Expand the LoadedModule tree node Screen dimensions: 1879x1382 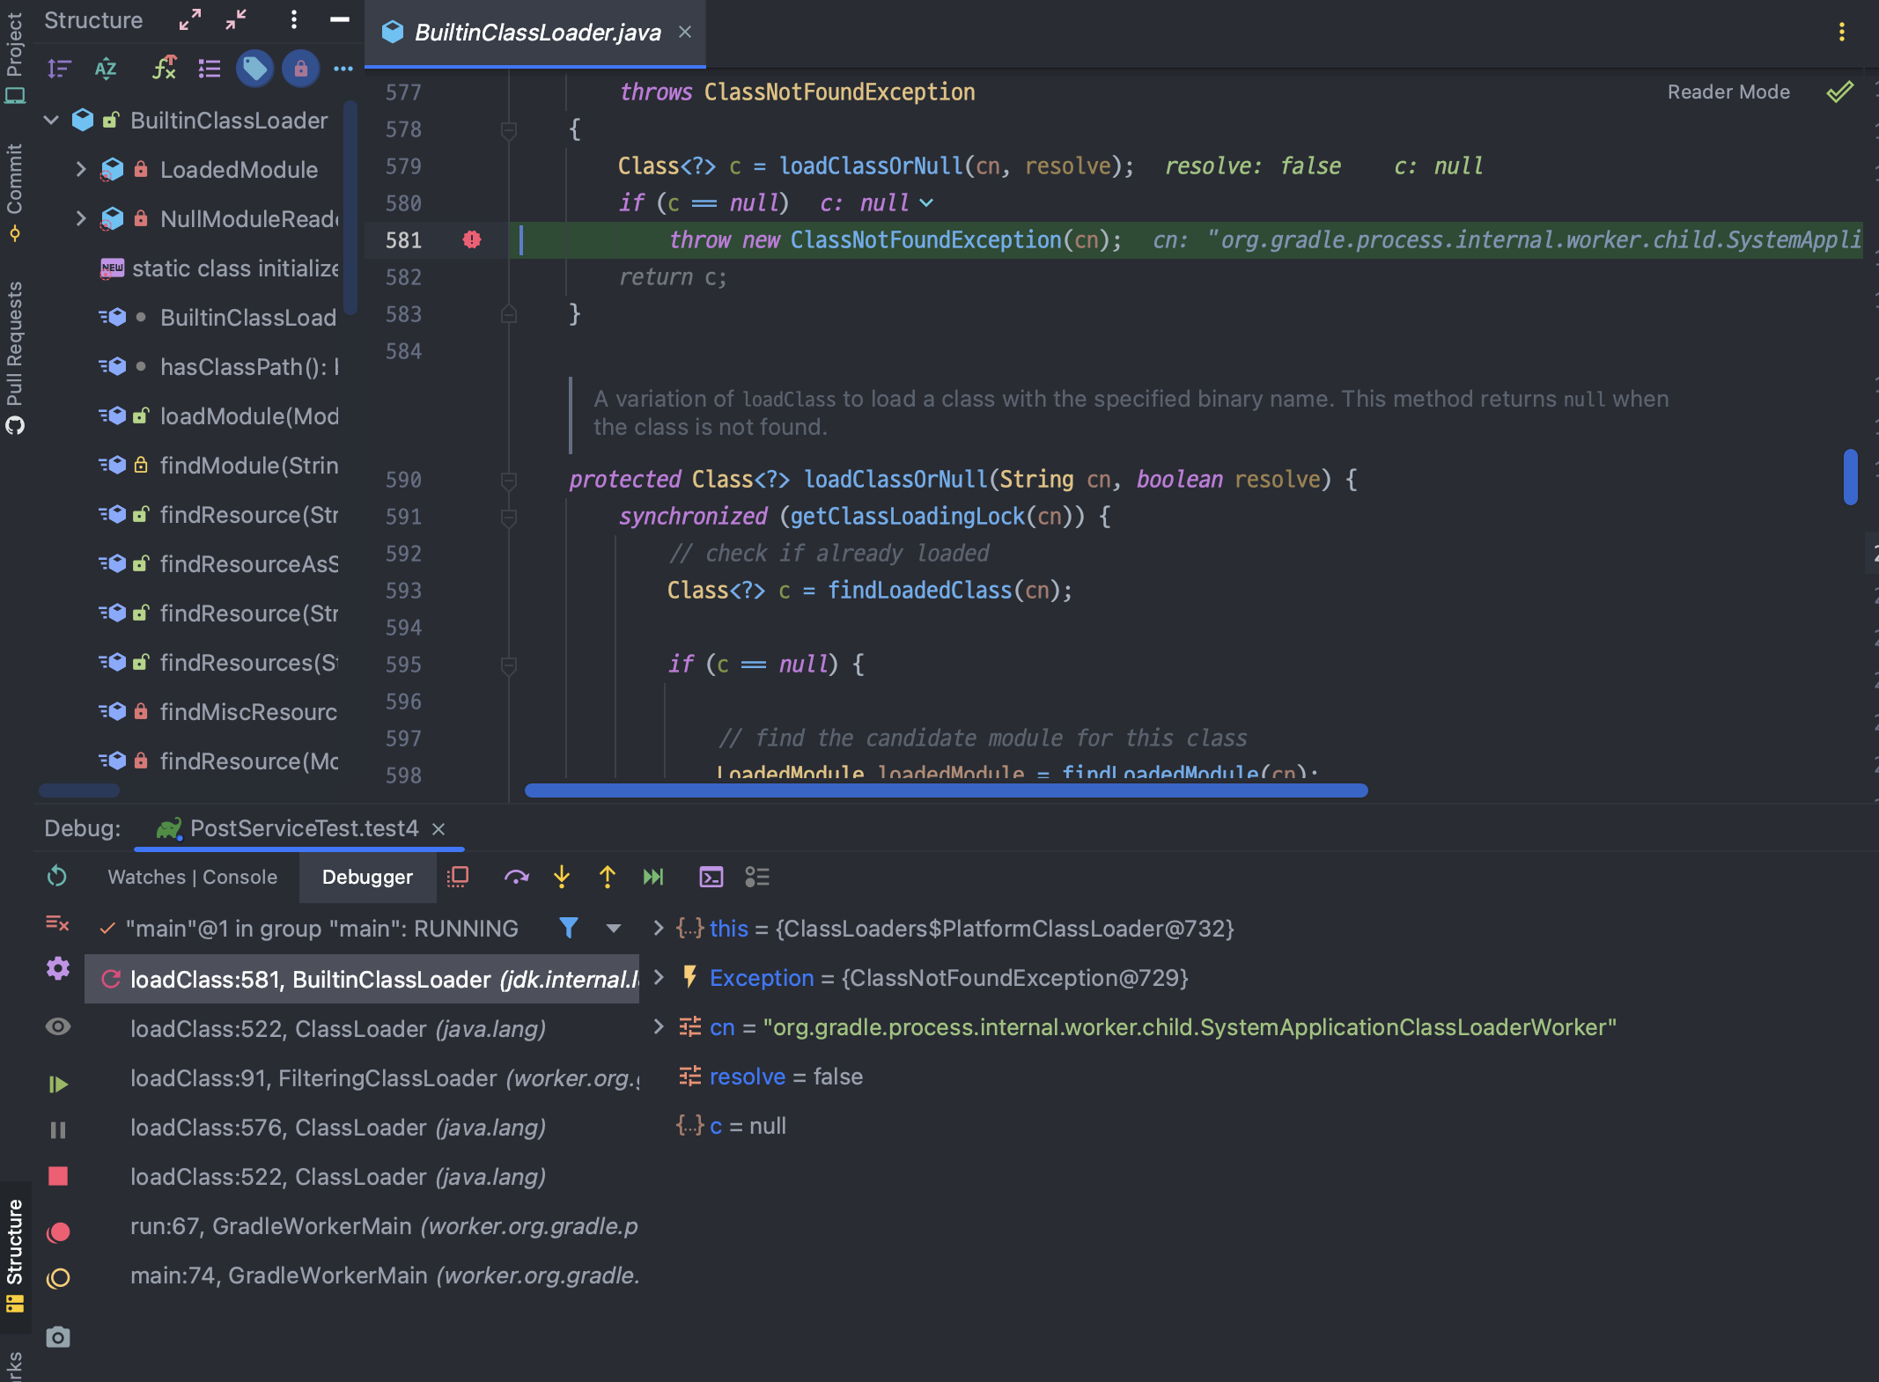tap(80, 169)
